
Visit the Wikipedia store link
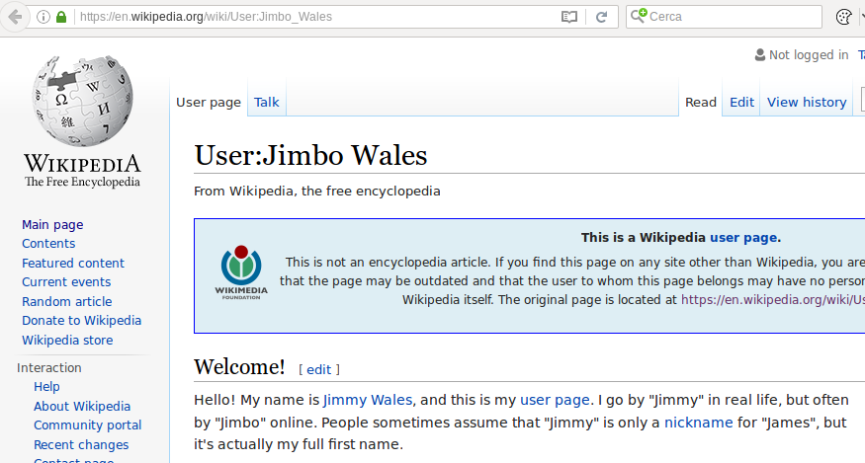[x=67, y=340]
